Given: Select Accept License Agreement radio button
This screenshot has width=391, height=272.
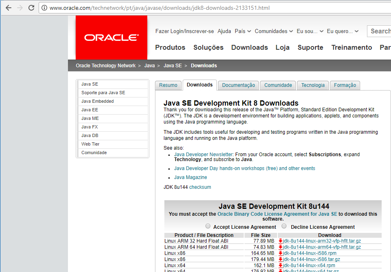Looking at the screenshot, I should coord(208,226).
